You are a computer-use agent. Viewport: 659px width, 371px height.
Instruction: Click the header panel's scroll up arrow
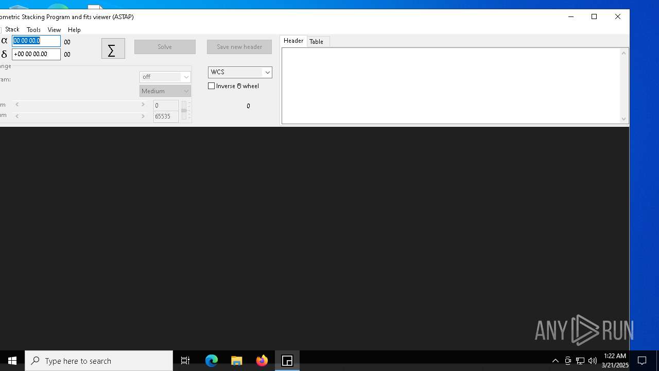tap(623, 53)
